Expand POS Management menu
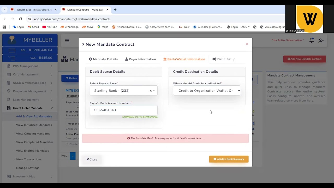334x188 pixels. [30, 66]
